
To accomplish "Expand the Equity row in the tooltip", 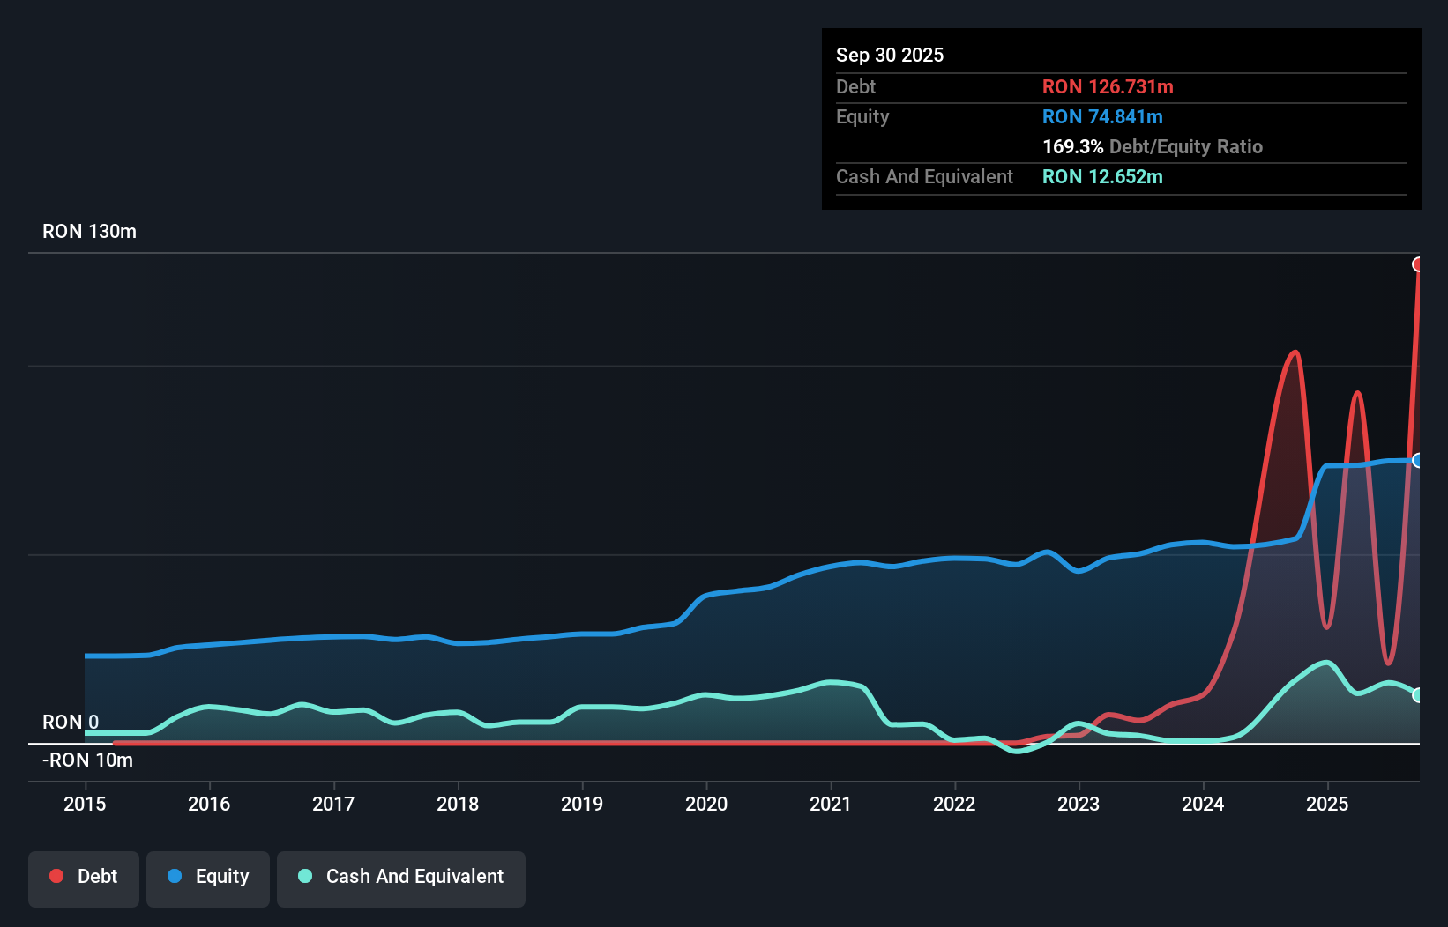I will (862, 116).
